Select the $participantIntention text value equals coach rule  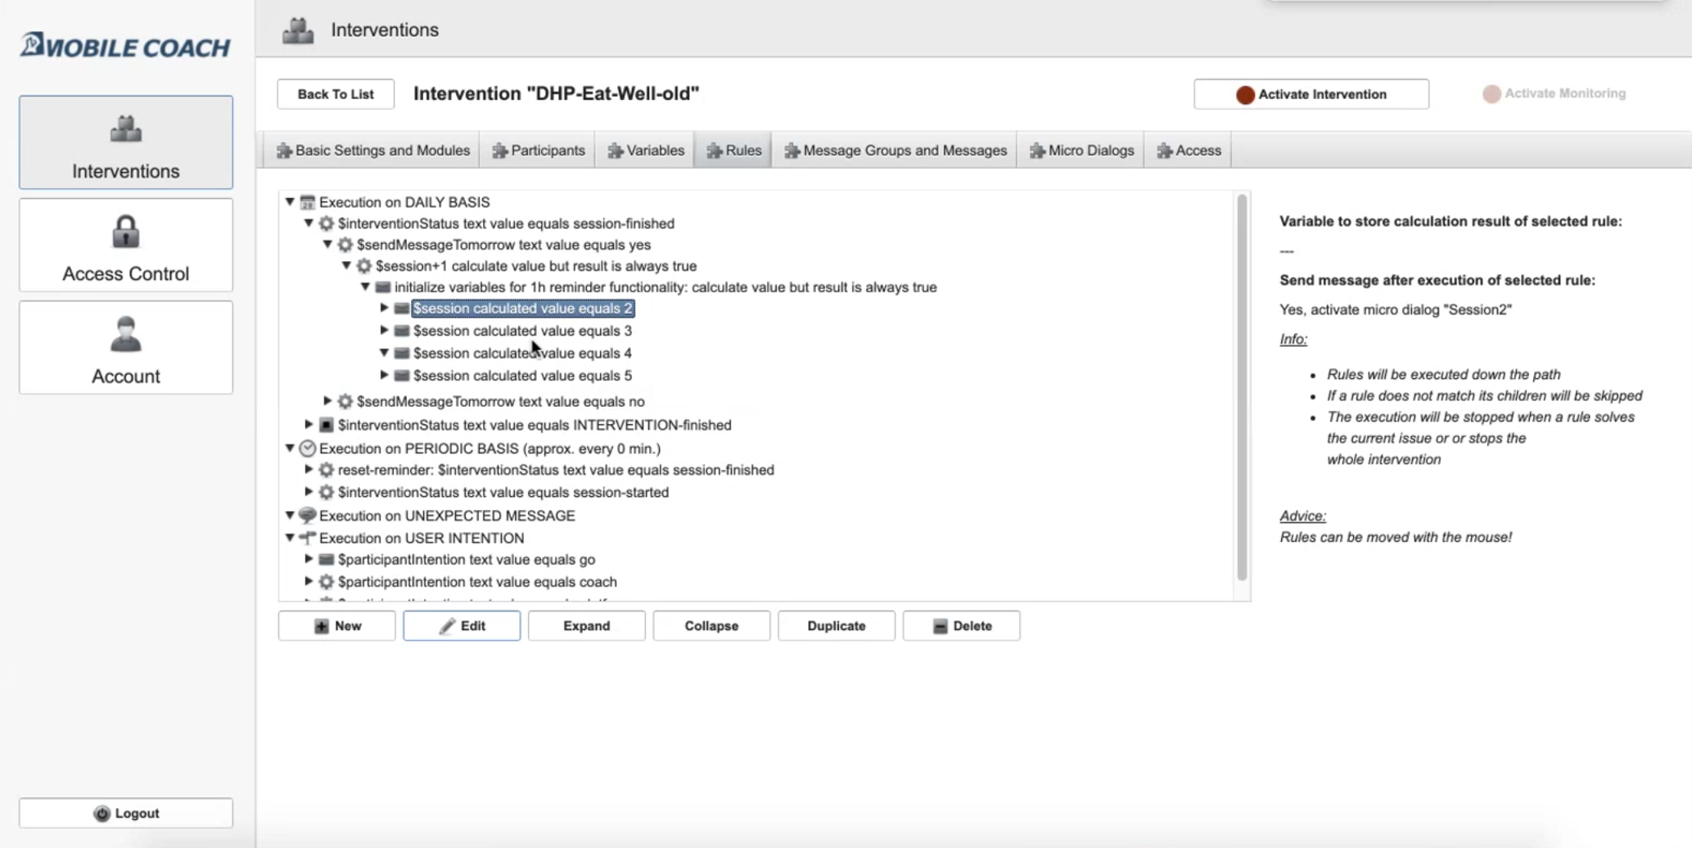pos(476,582)
